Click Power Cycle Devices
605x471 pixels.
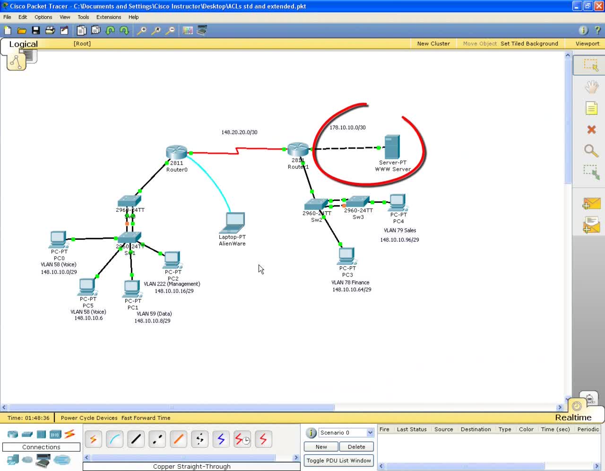tap(89, 418)
